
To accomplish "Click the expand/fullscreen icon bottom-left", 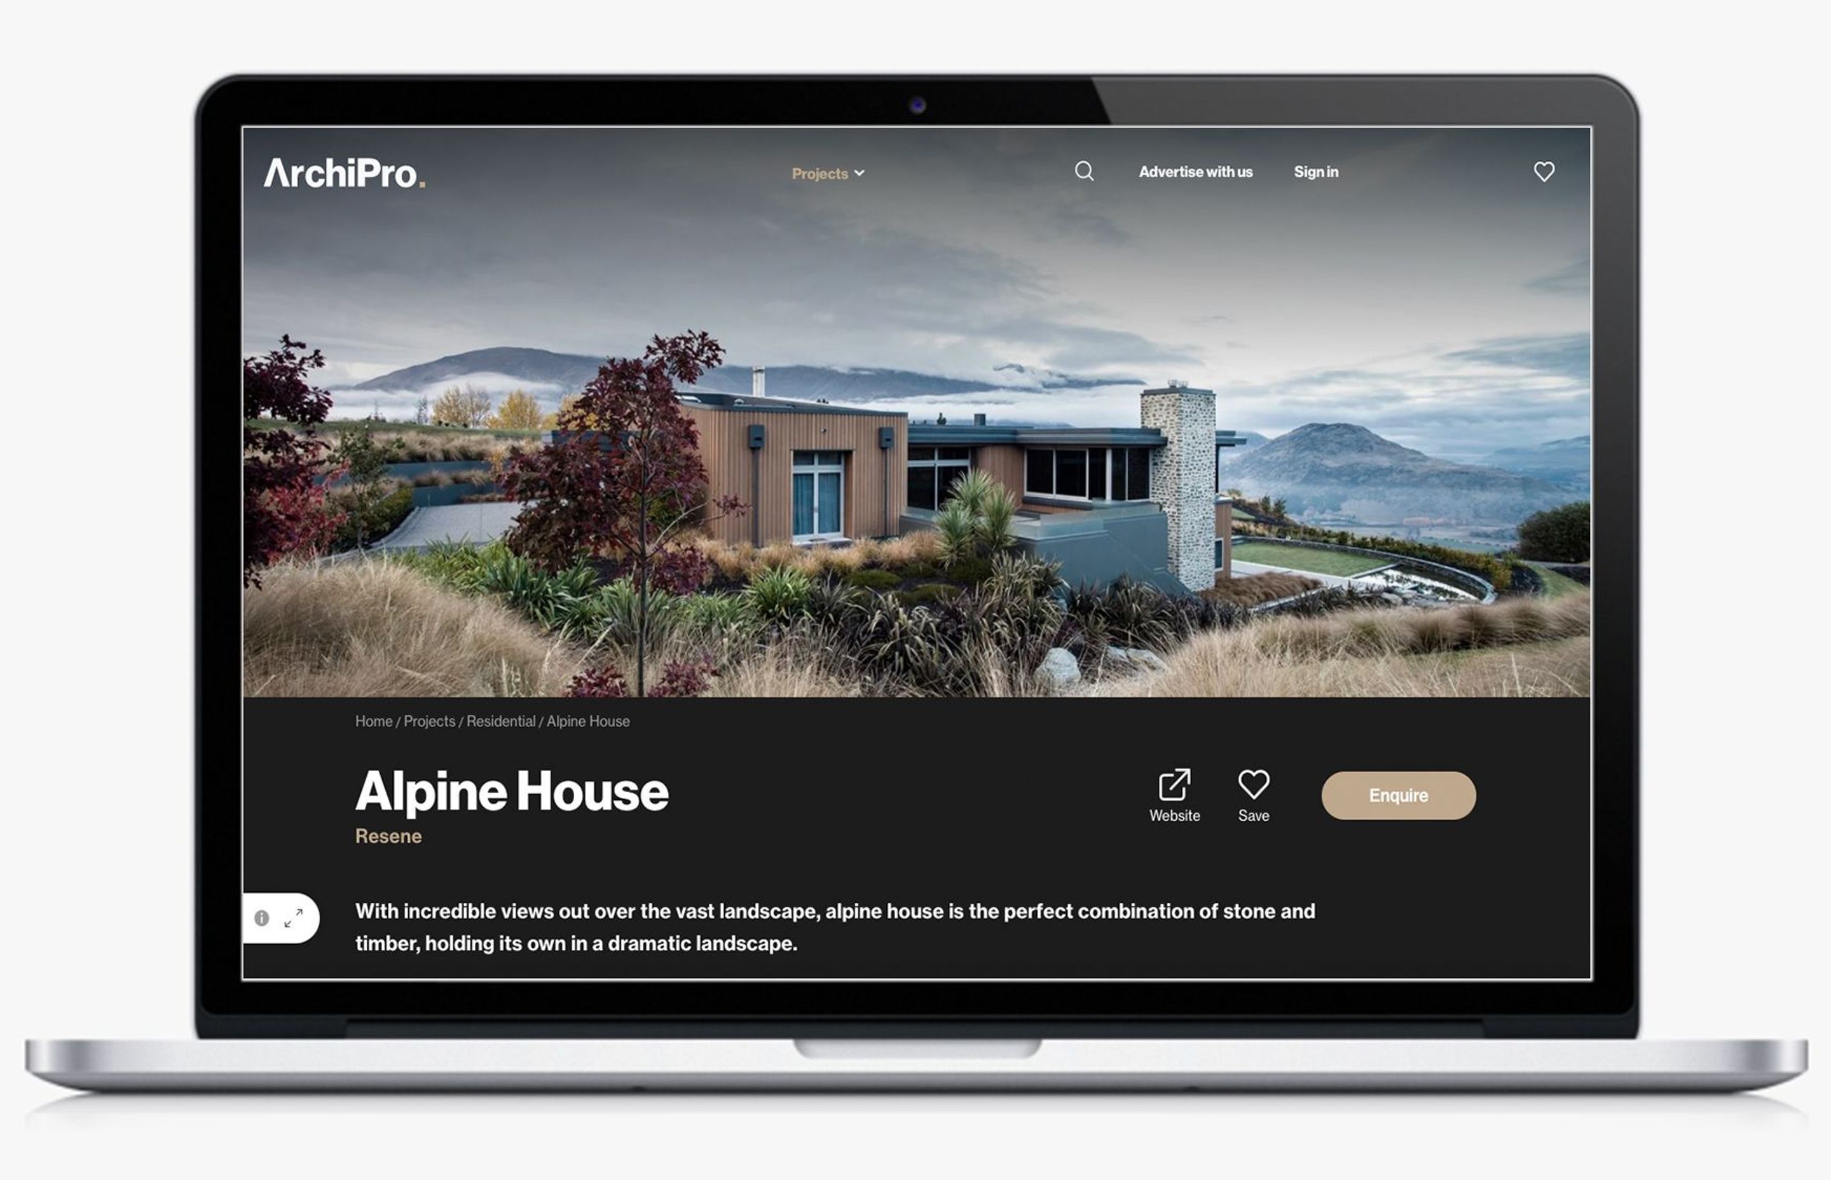I will point(295,917).
